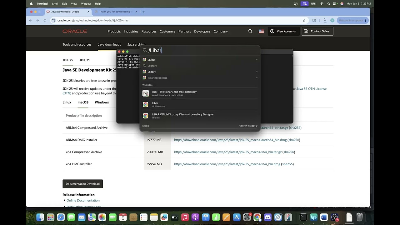400x225 pixels.
Task: Click the Spotlight search field
Action: pos(200,50)
